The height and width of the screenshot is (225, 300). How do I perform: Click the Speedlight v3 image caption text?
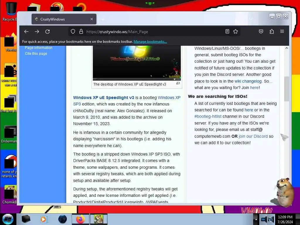130,84
